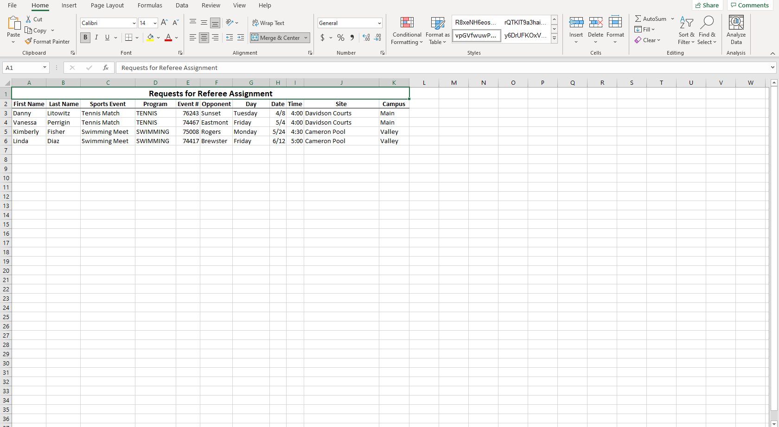
Task: Click the Format as Table icon
Action: [x=437, y=31]
